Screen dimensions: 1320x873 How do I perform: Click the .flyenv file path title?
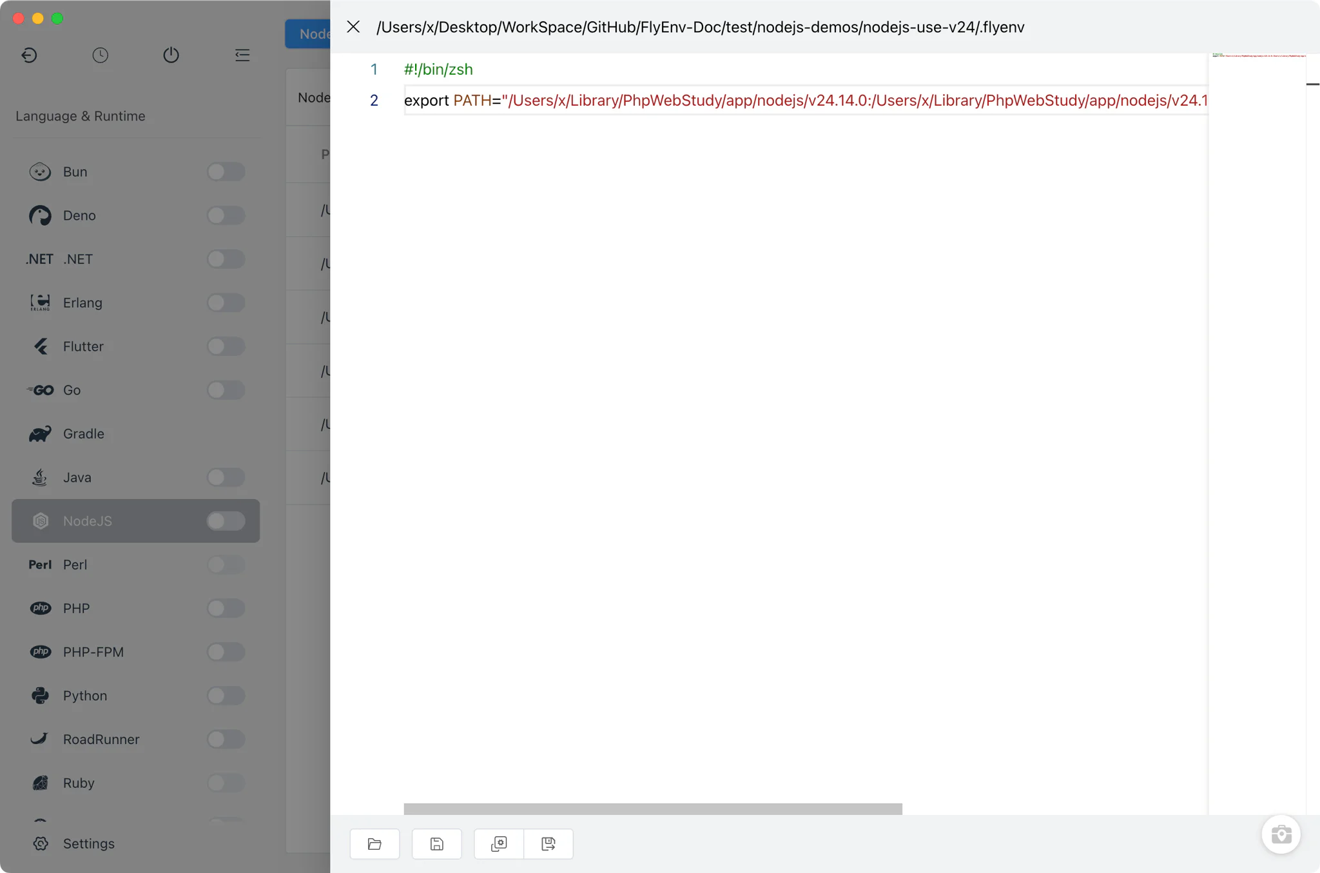pyautogui.click(x=701, y=27)
